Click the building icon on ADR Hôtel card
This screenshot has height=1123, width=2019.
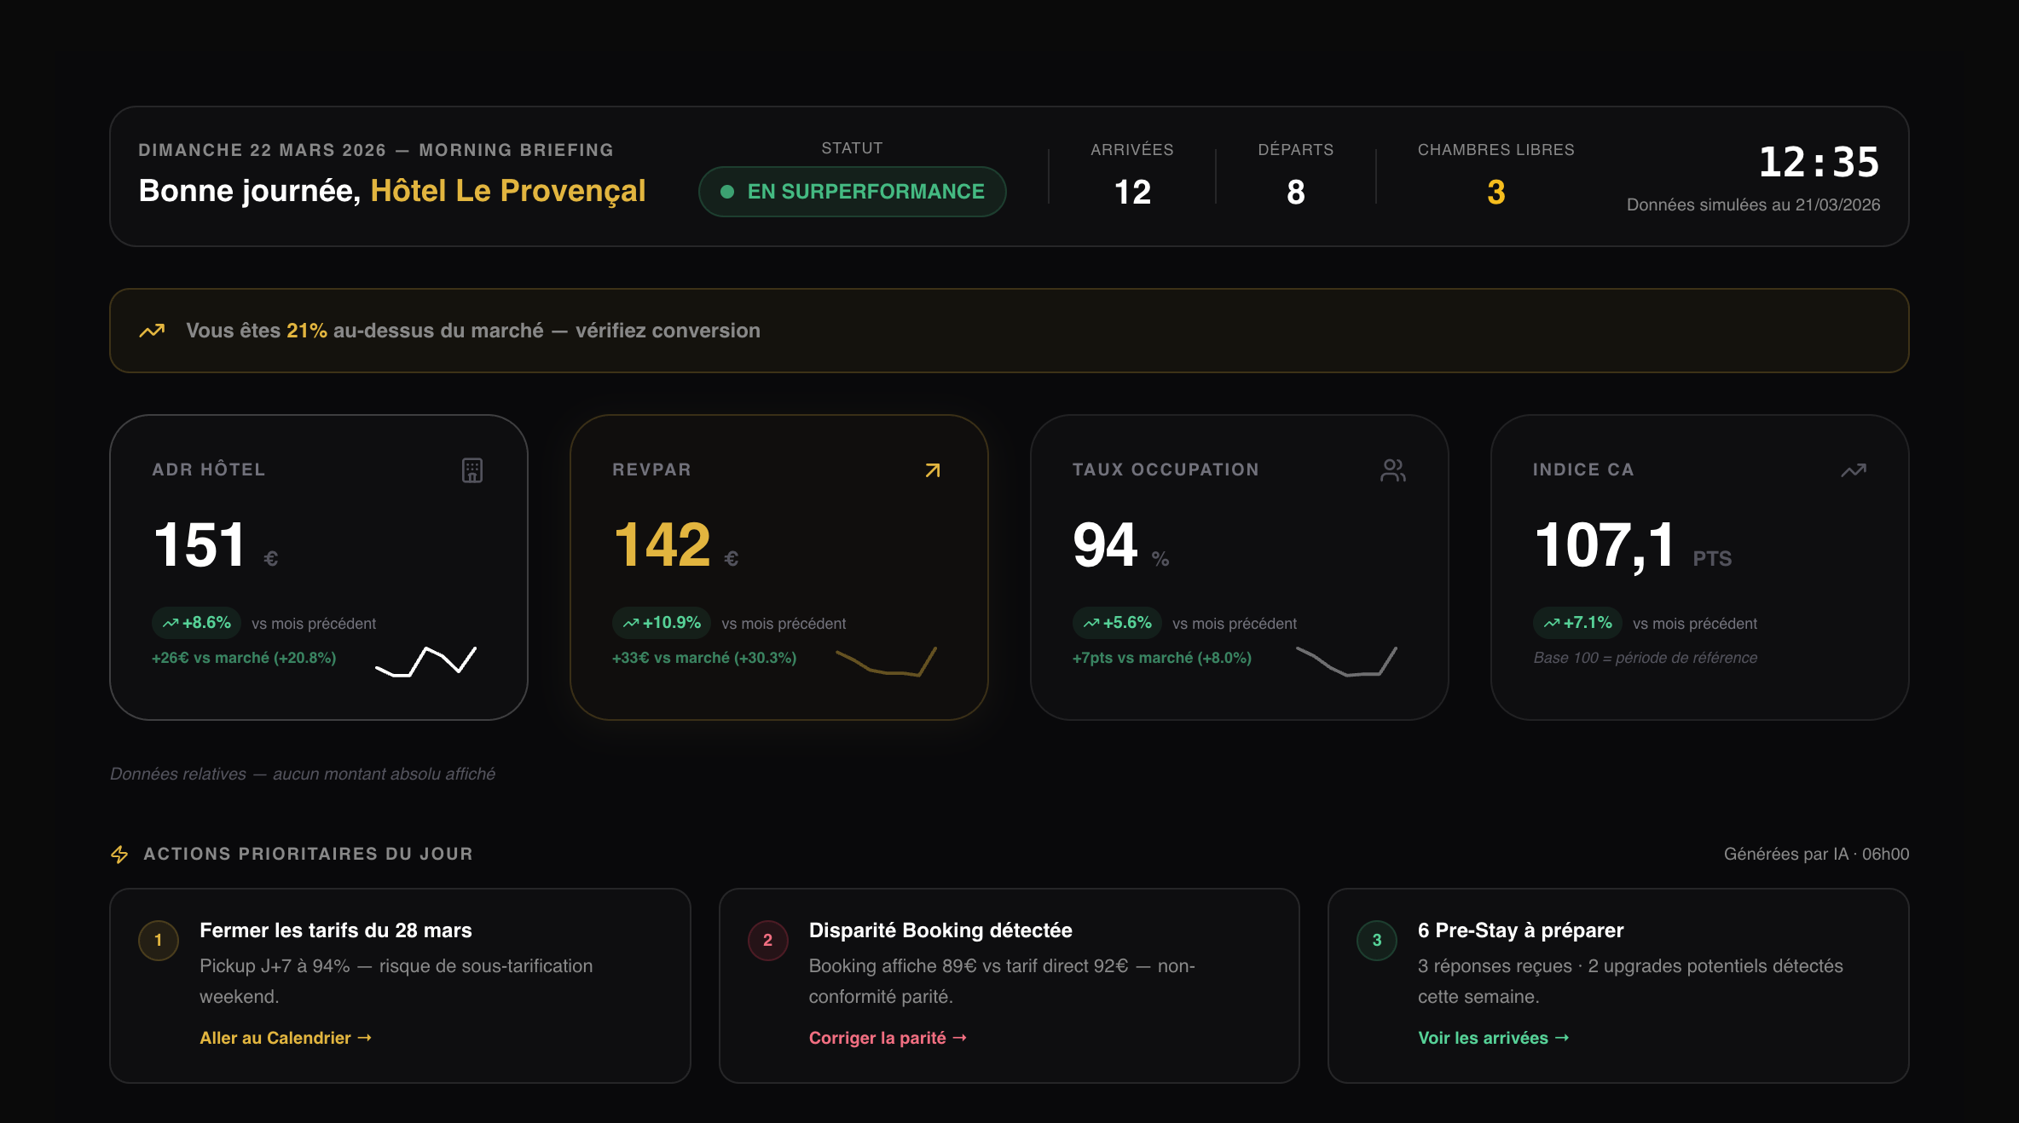click(472, 470)
